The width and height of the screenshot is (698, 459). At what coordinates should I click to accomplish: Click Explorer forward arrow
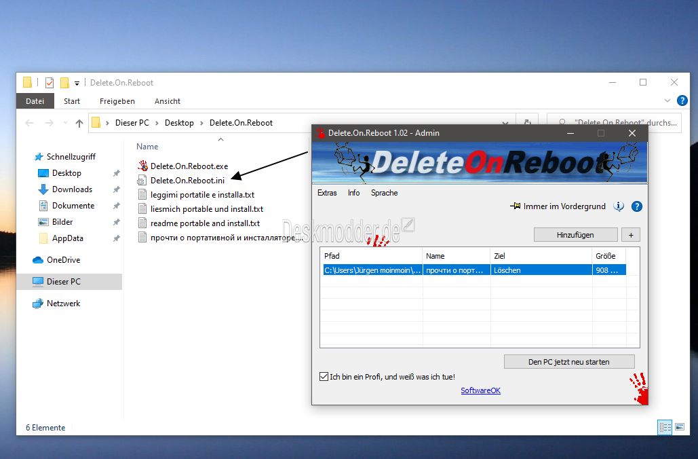coord(49,123)
